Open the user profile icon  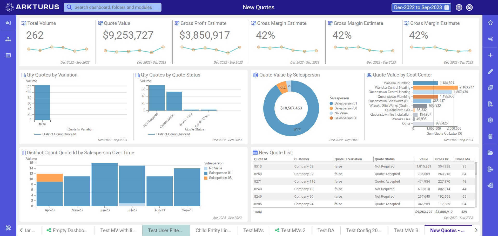coord(469,7)
